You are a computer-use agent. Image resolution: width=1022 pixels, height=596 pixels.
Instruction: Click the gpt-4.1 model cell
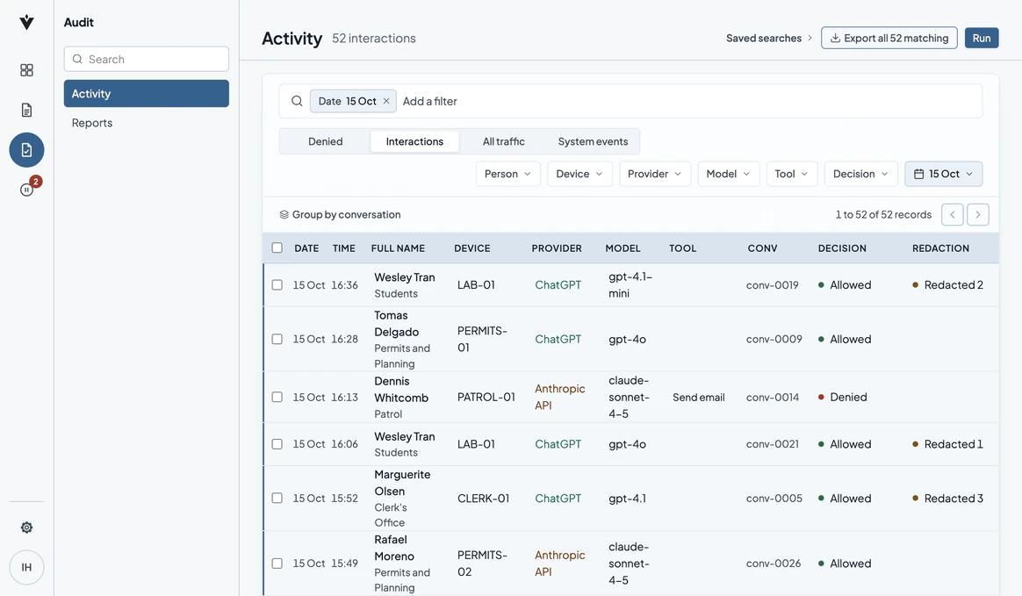click(x=627, y=499)
